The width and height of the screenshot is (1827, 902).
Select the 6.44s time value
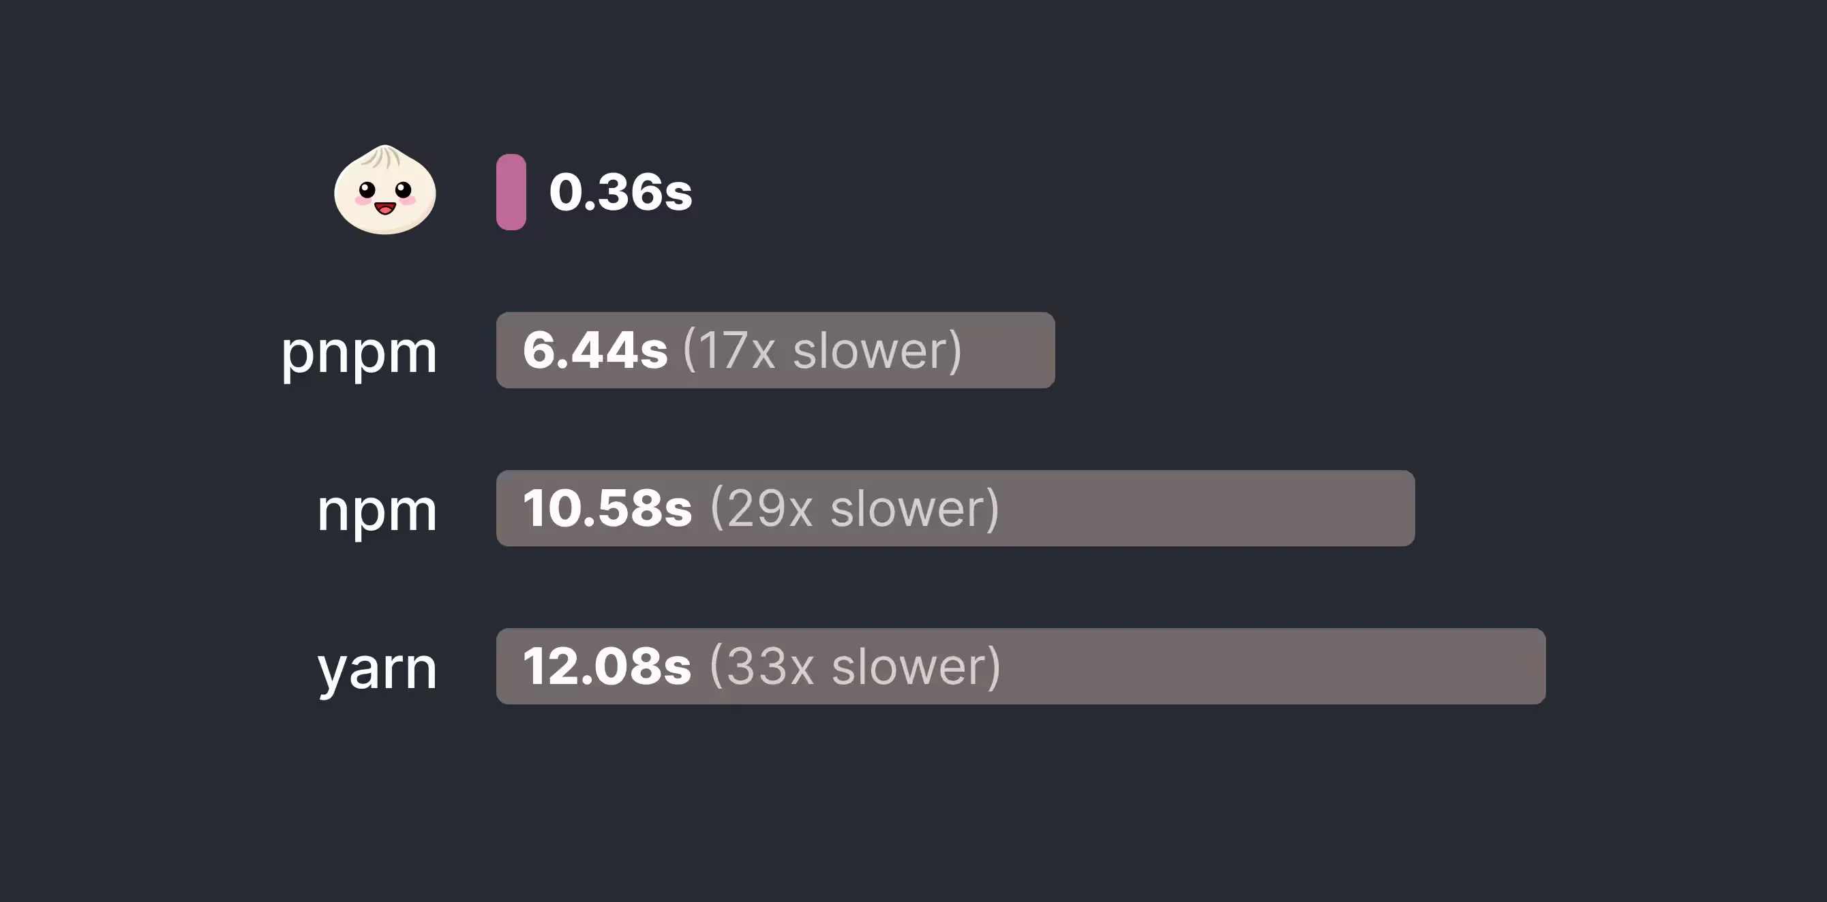[595, 350]
